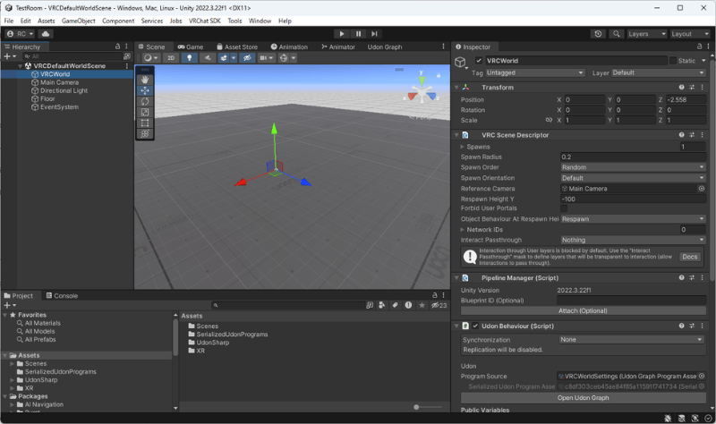Open Unity cloud services icon

46,34
